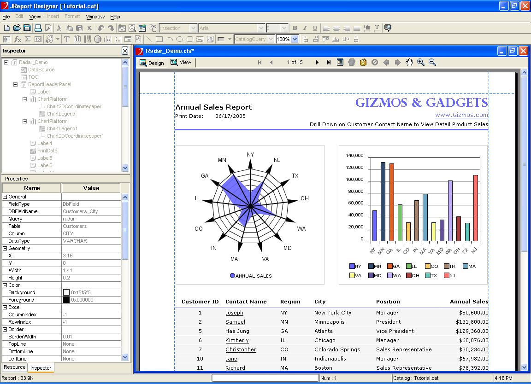
Task: Click the Print icon in toolbar
Action: tap(38, 28)
